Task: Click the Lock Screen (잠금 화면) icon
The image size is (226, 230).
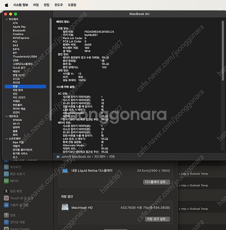Action: coord(6,191)
